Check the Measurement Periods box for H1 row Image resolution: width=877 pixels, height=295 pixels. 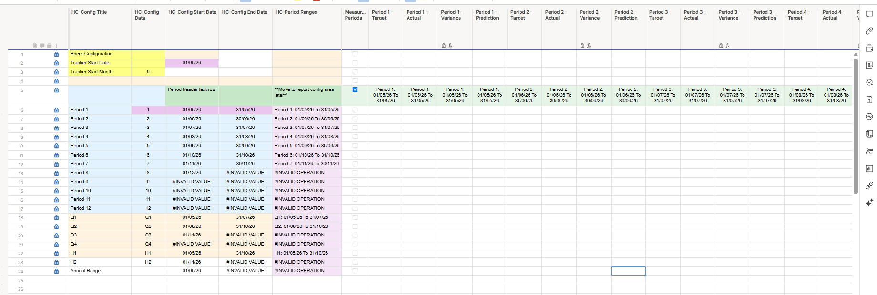tap(355, 253)
